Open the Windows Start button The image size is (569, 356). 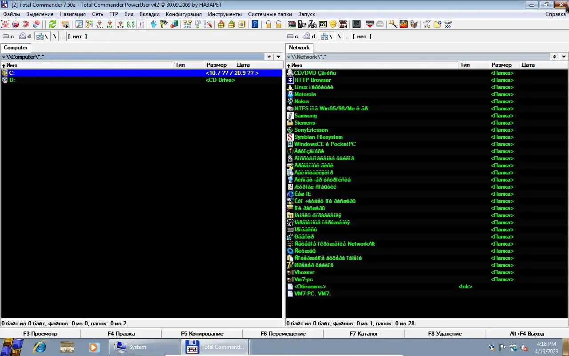tap(12, 347)
